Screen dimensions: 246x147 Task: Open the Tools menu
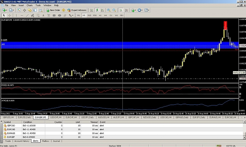click(x=38, y=5)
